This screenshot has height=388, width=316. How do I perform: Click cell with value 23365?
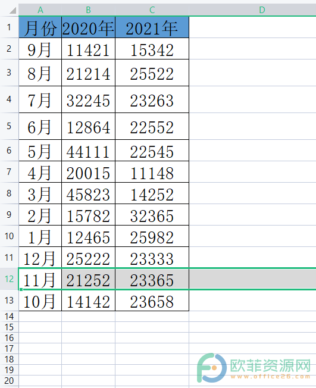click(x=152, y=279)
